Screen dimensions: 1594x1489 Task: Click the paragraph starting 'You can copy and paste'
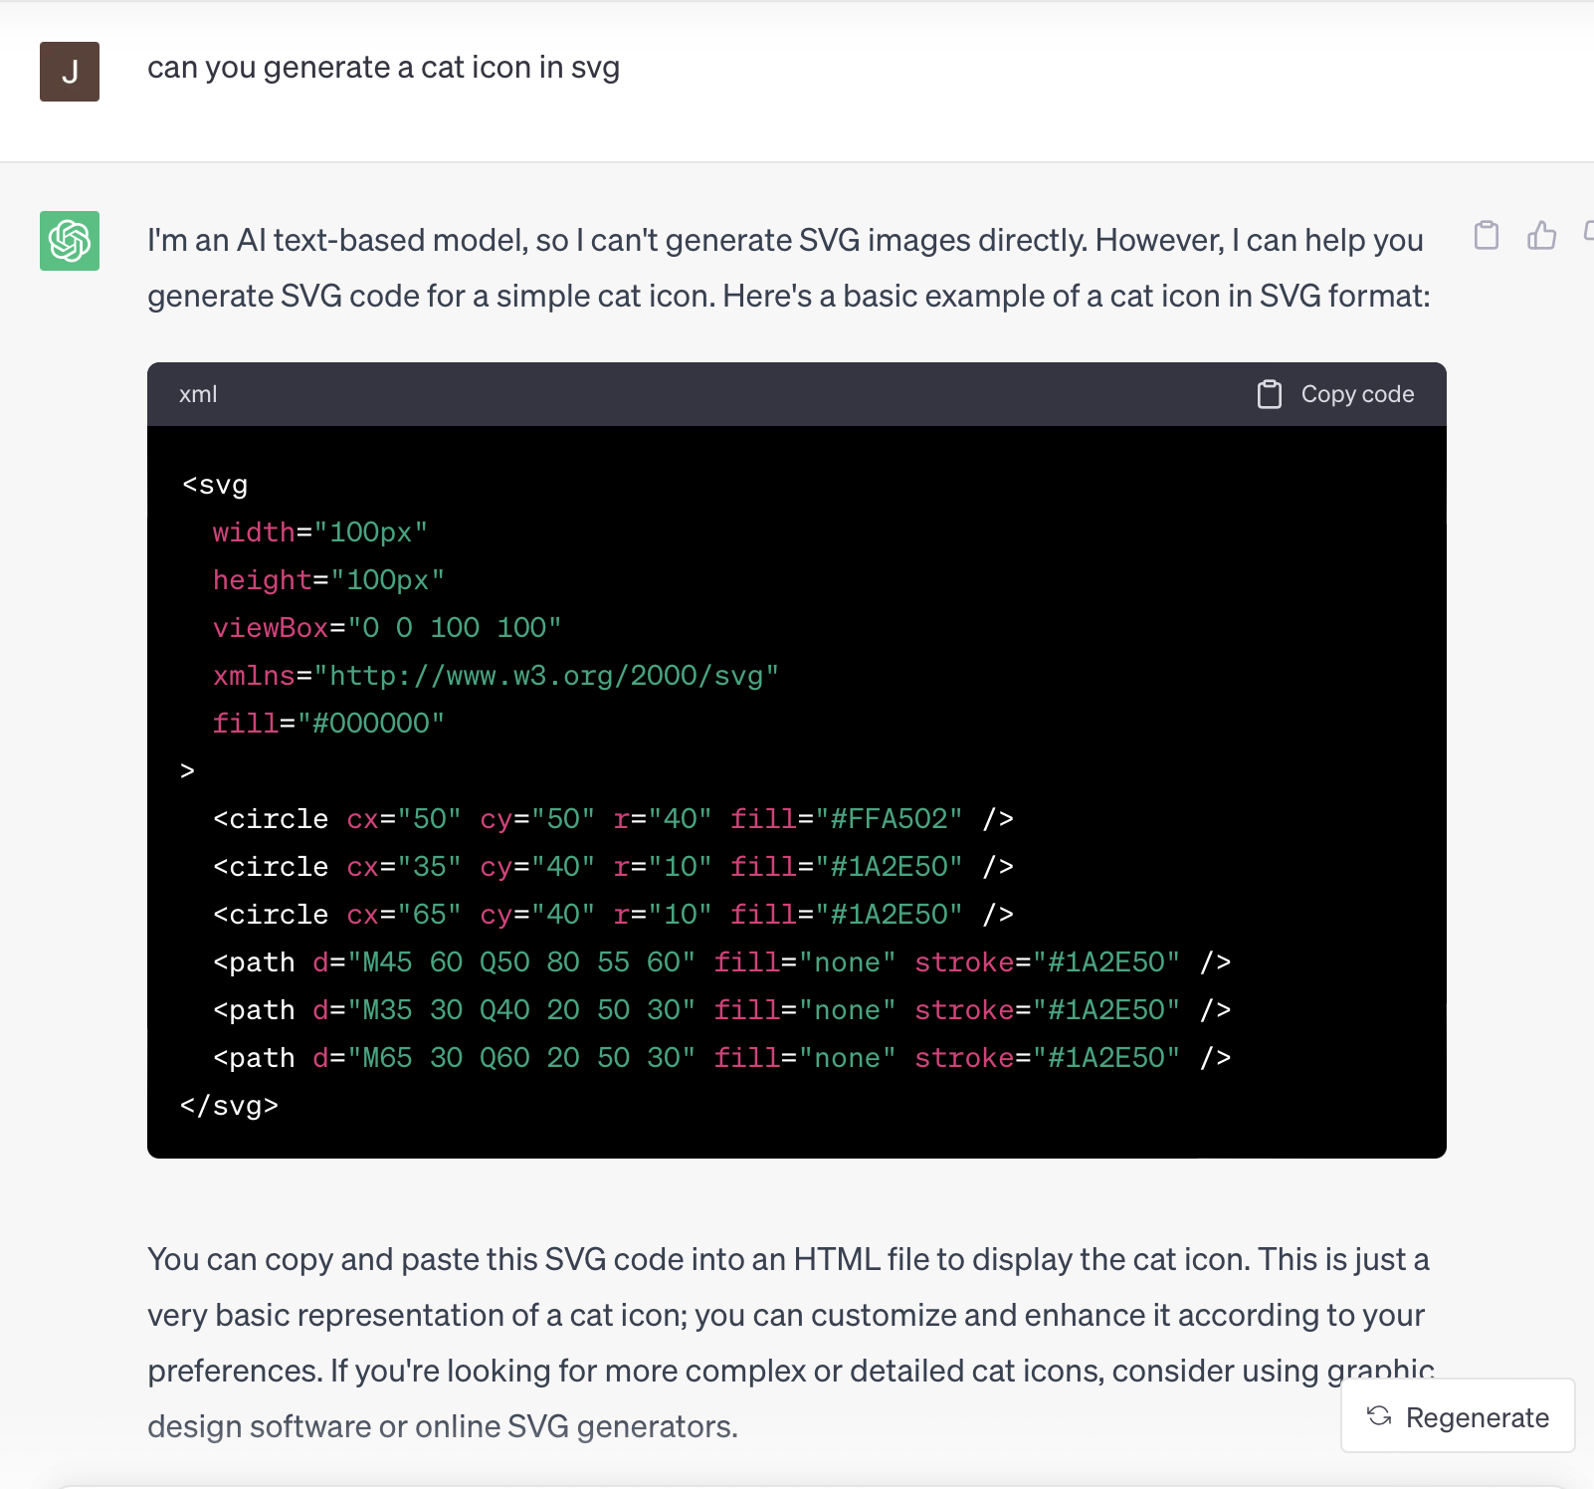pyautogui.click(x=791, y=1343)
